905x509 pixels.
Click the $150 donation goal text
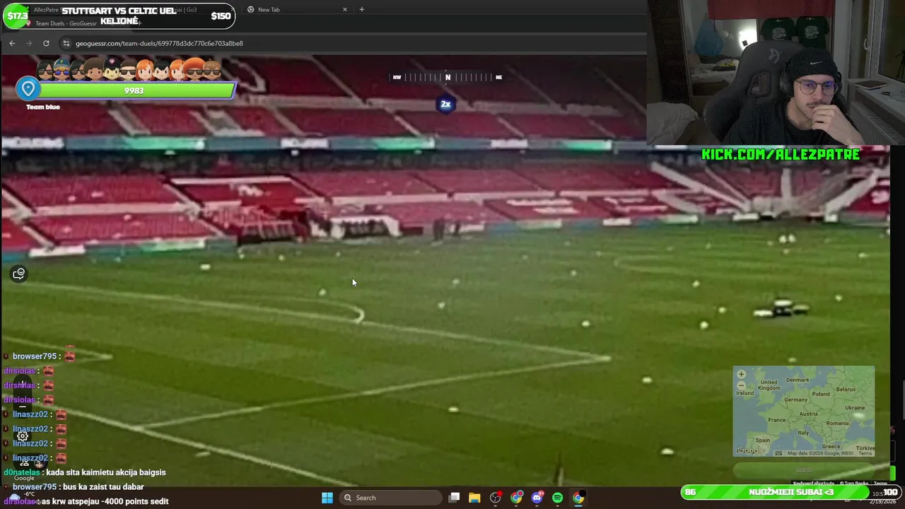221,16
